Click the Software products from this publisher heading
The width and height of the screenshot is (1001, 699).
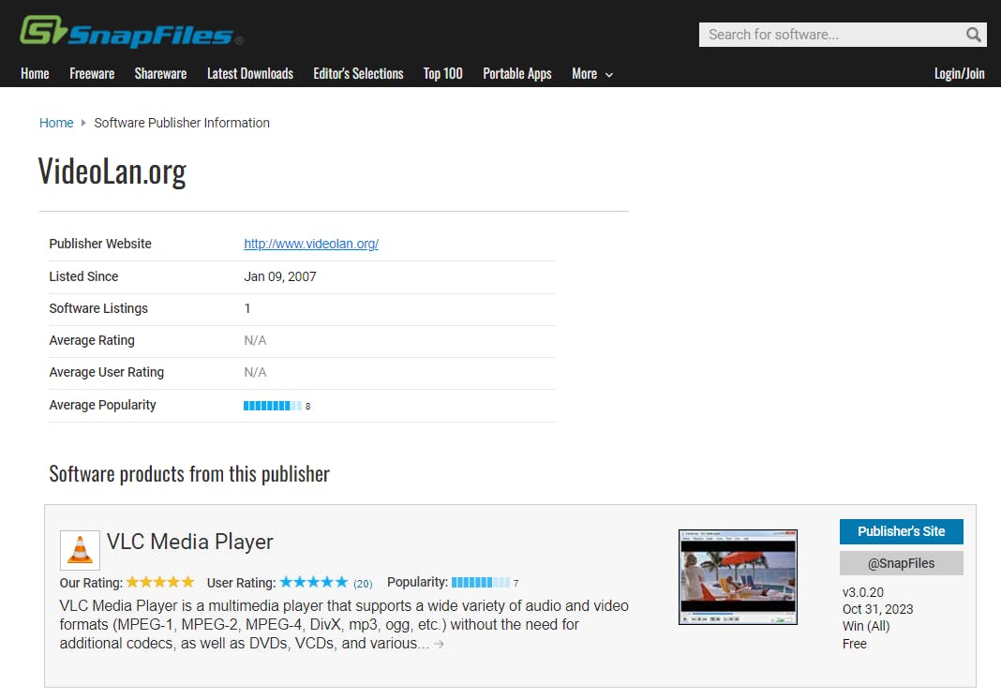coord(189,474)
